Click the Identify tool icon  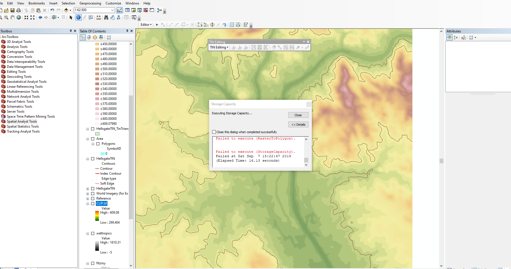tap(79, 17)
